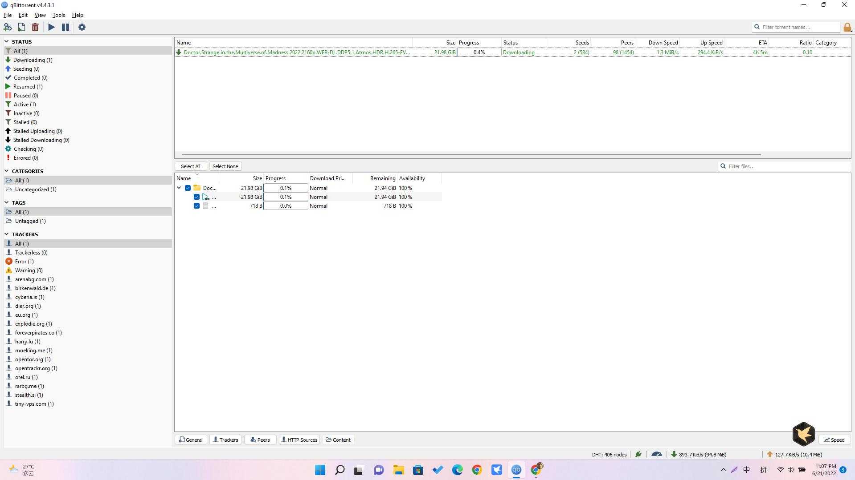This screenshot has height=480, width=855.
Task: Collapse the TAGS section
Action: pyautogui.click(x=7, y=202)
